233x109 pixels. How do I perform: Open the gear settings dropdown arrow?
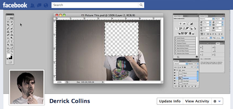[220, 101]
